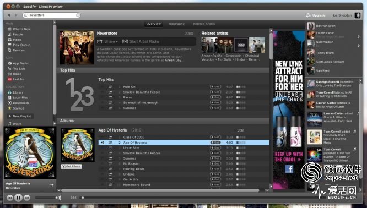
Task: Open What's New in the sidebar
Action: (x=21, y=29)
